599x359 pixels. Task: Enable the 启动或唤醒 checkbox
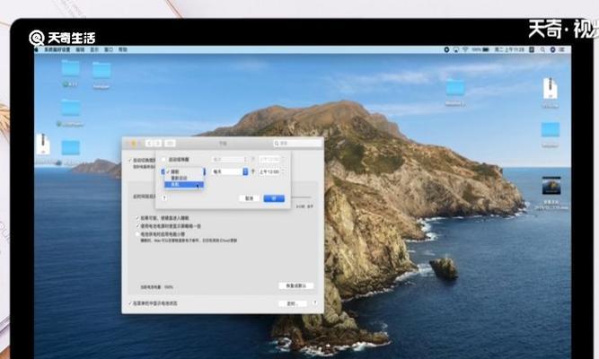(163, 159)
